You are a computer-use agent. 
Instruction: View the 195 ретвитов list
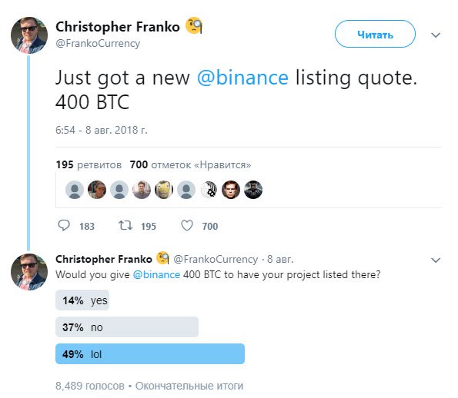89,164
